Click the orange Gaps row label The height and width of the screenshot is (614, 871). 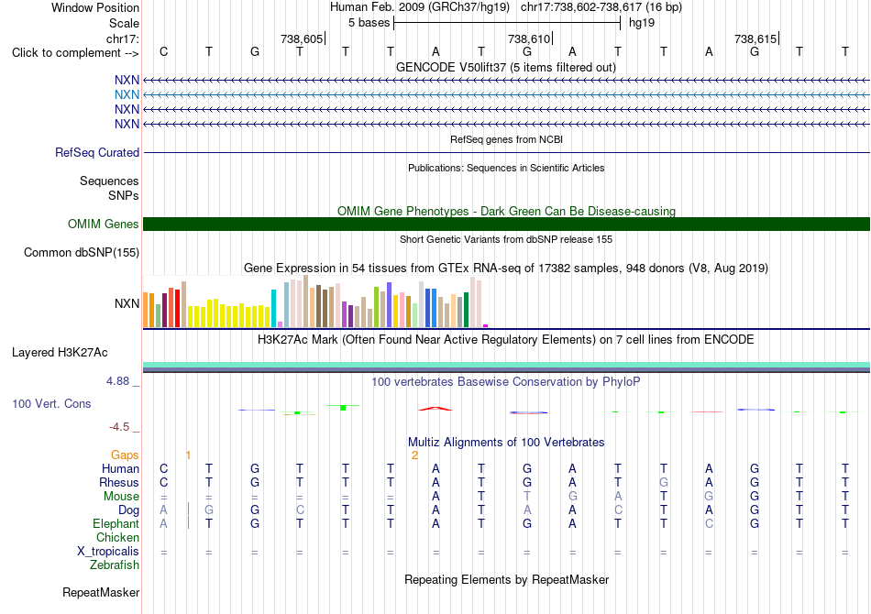125,455
